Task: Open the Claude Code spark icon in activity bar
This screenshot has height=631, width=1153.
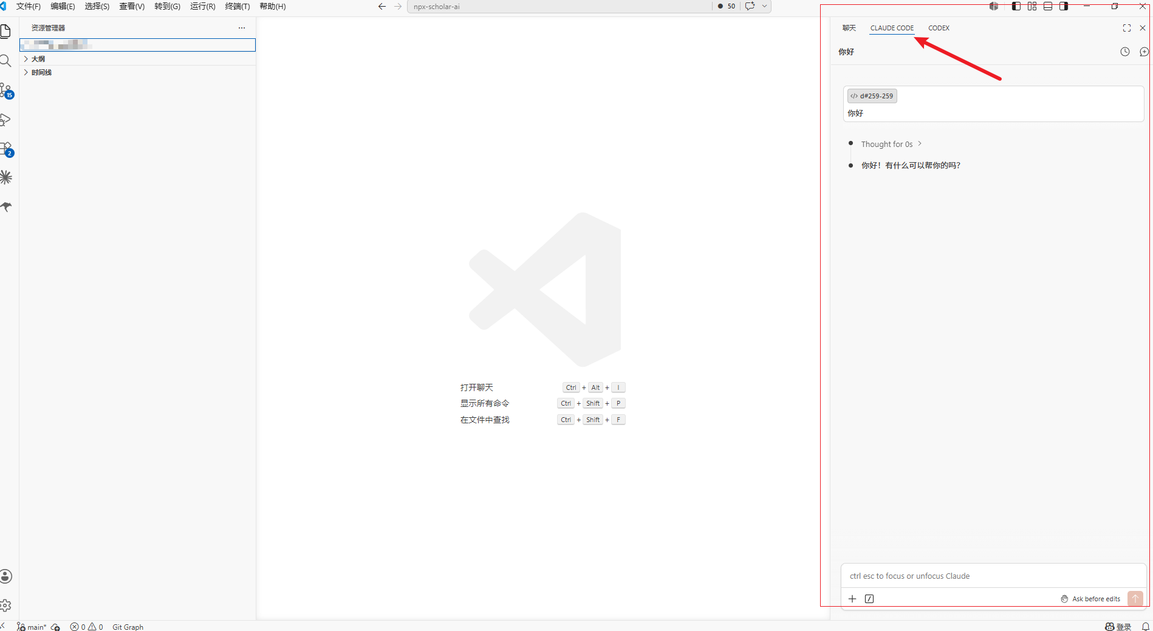Action: pos(5,177)
